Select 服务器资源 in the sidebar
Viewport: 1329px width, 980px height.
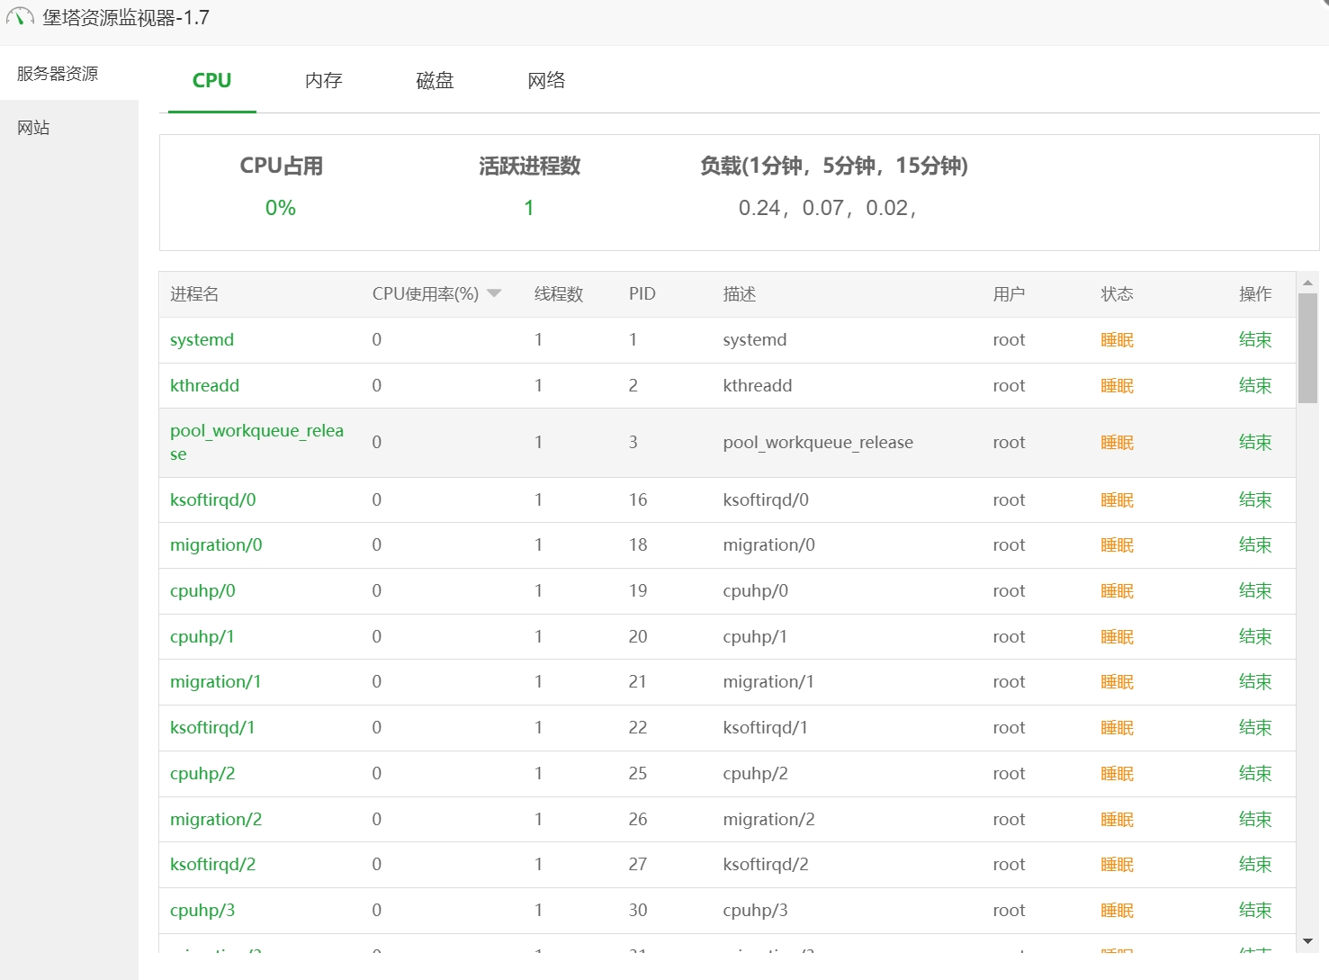coord(58,74)
